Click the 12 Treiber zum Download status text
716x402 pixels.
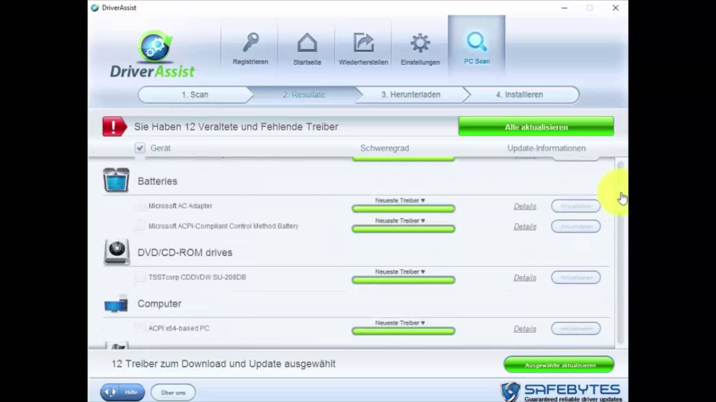[x=223, y=364]
